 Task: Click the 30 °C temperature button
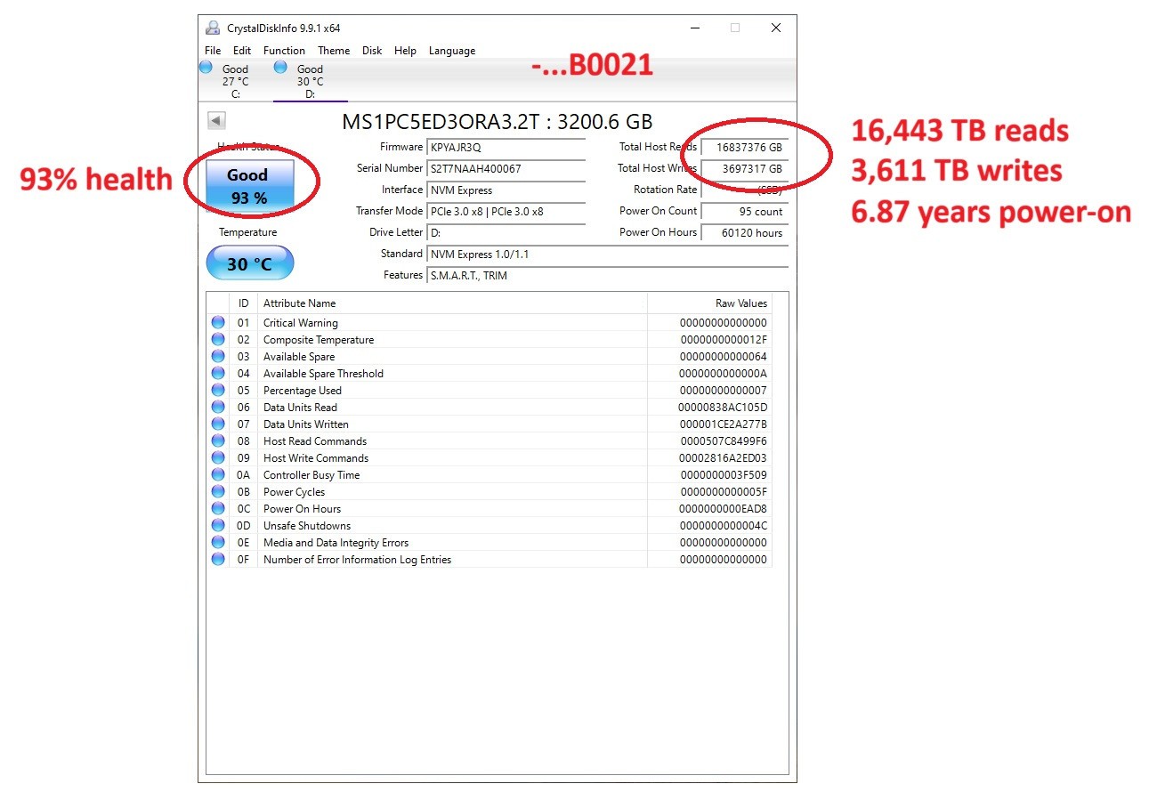coord(249,263)
